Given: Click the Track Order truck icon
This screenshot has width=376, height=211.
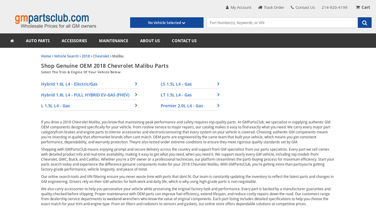Looking at the screenshot, I should click(x=260, y=8).
